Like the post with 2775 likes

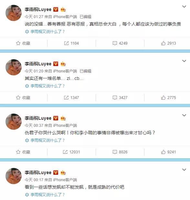coord(168,98)
